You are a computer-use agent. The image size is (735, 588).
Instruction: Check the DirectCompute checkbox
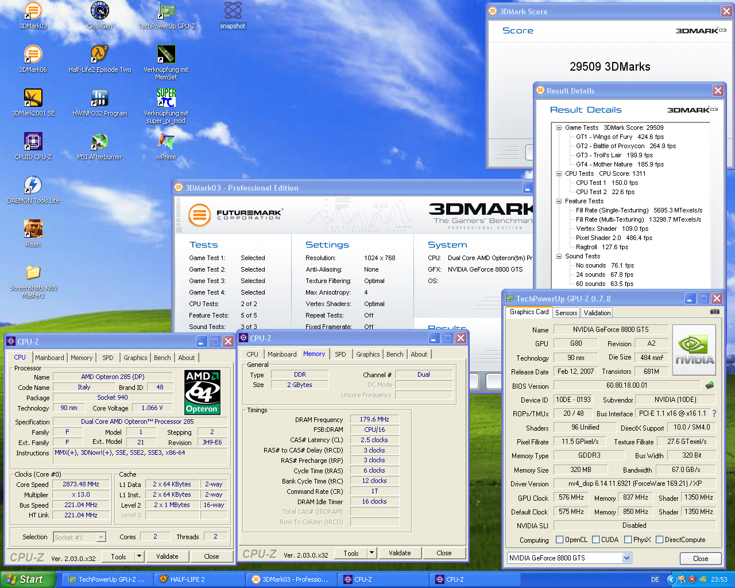coord(660,540)
